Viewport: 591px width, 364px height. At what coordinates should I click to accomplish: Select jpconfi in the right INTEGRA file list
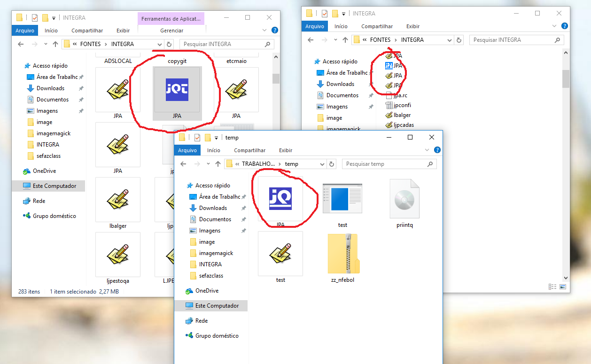point(398,105)
